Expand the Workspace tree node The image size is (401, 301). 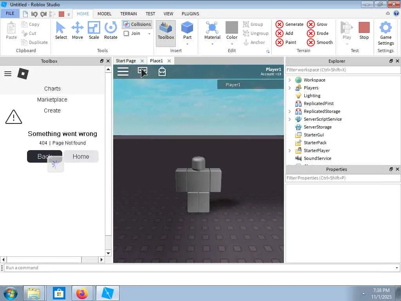click(x=289, y=80)
